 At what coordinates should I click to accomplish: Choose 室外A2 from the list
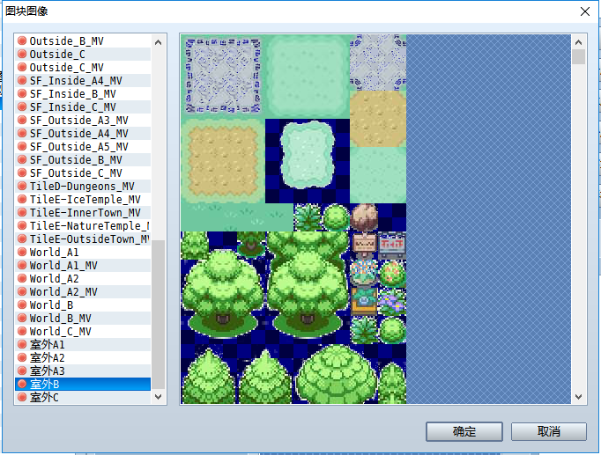click(83, 358)
